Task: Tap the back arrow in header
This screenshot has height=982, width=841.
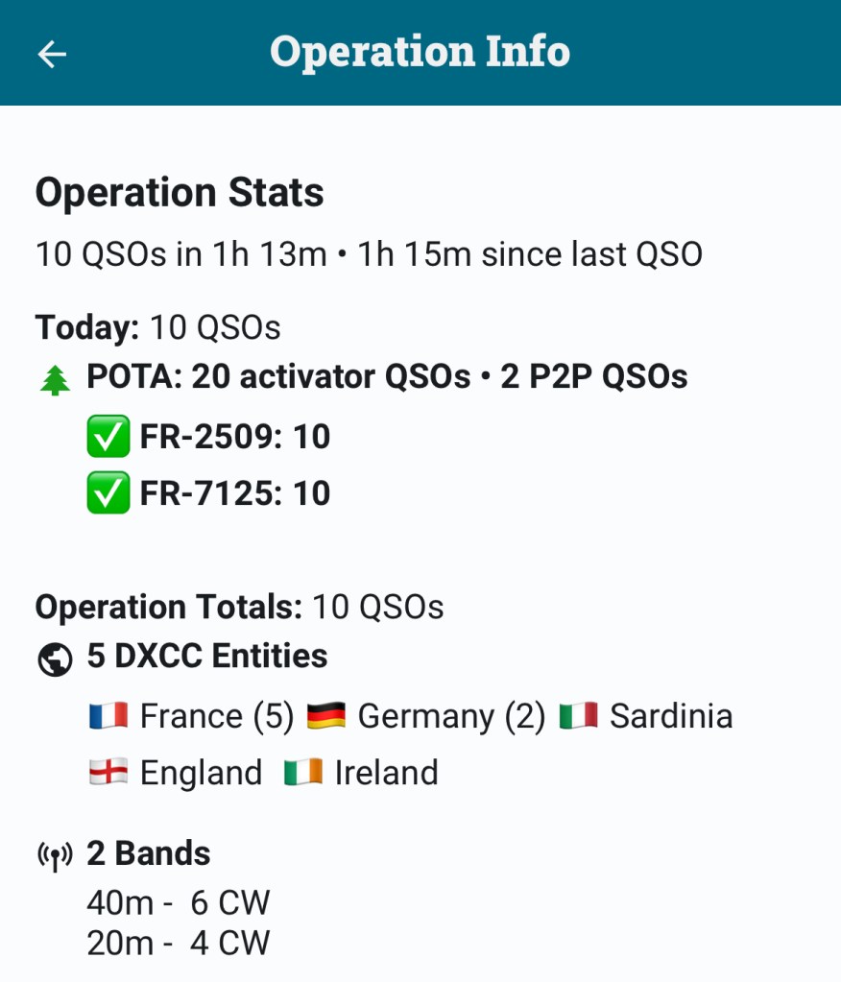Action: (52, 54)
